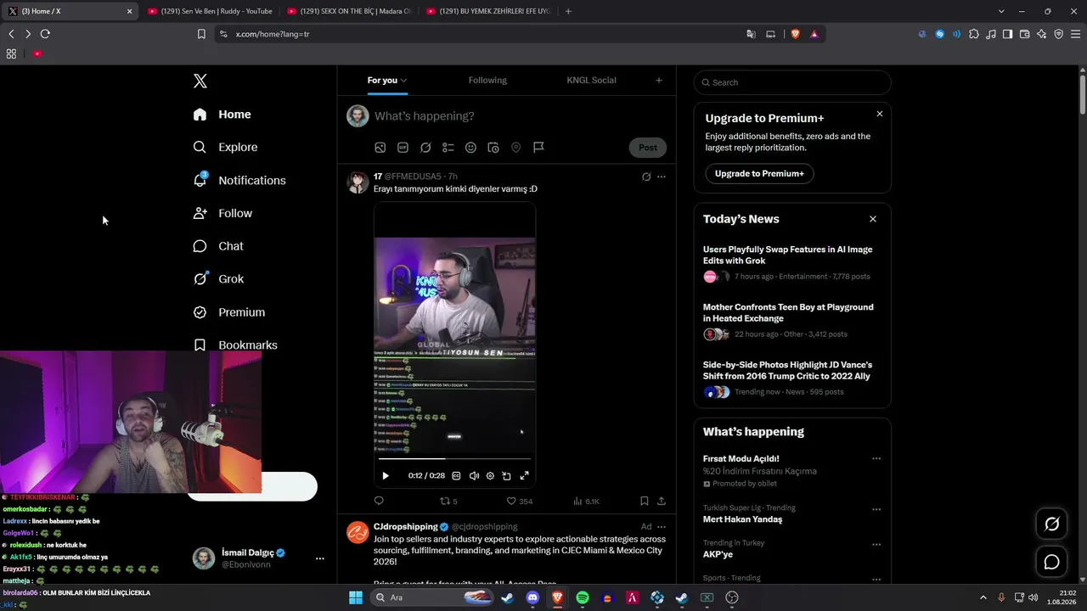Open browser tab search dropdown
This screenshot has width=1087, height=611.
pyautogui.click(x=1001, y=11)
